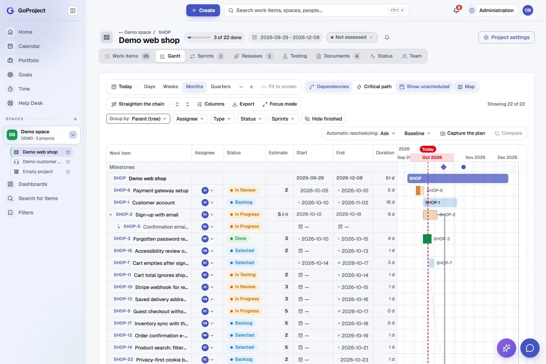
Task: Click the Create button
Action: point(203,10)
